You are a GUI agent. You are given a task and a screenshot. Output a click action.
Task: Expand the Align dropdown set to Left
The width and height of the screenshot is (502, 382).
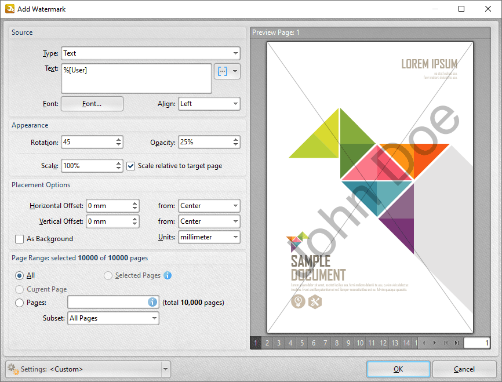pos(209,104)
